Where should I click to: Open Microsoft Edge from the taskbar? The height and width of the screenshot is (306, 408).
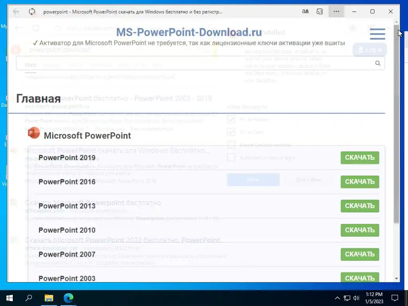[69, 298]
